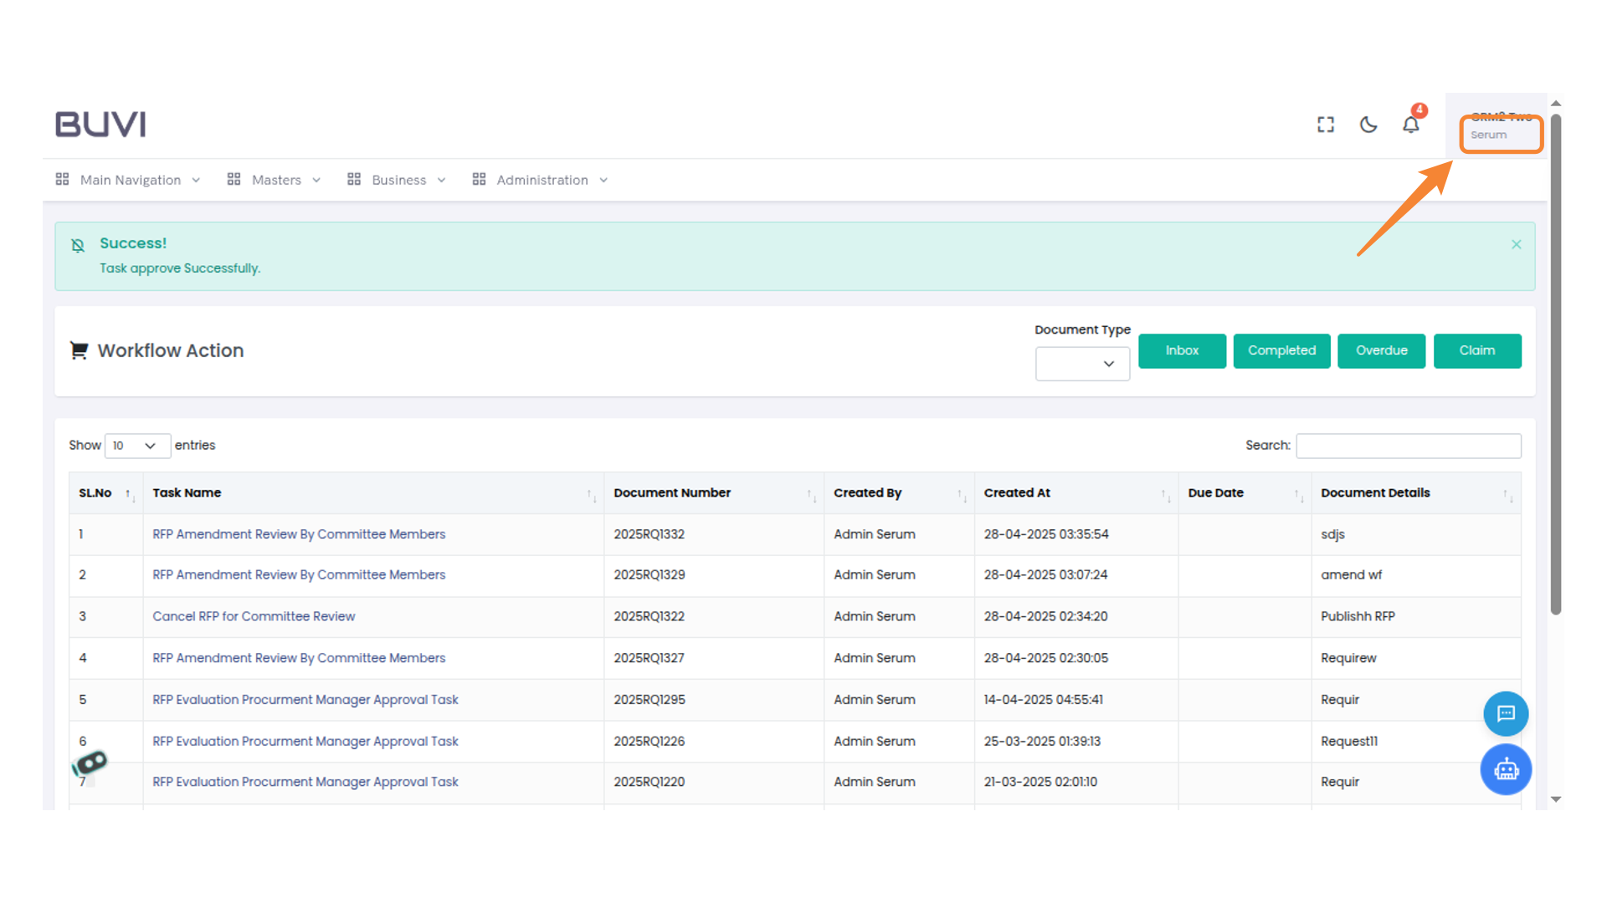Click the muted bell icon in alert
The image size is (1607, 903).
coord(78,245)
